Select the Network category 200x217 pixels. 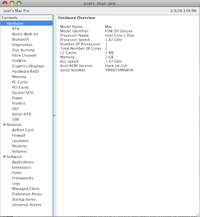(14, 125)
